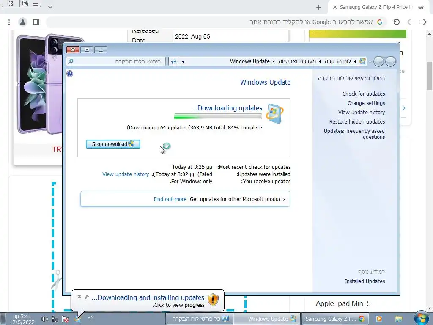Close the Downloading and installing updates balloon
Screen dimensions: 433x325
pyautogui.click(x=79, y=297)
